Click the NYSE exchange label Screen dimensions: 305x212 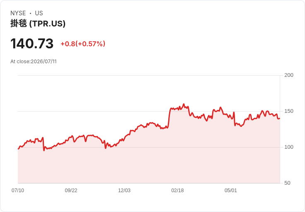click(18, 13)
